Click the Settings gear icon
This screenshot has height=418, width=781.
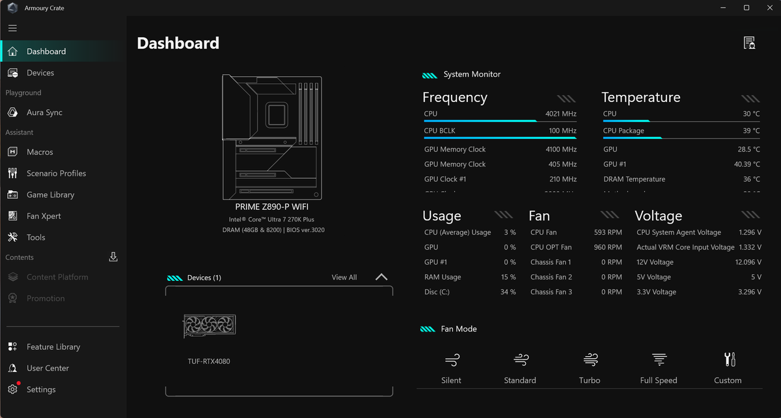point(13,389)
